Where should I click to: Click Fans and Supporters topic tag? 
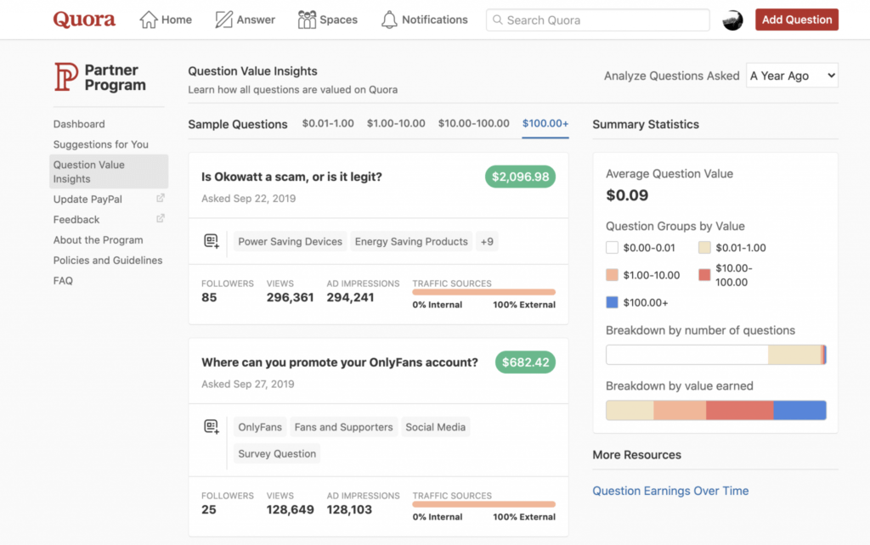tap(343, 427)
